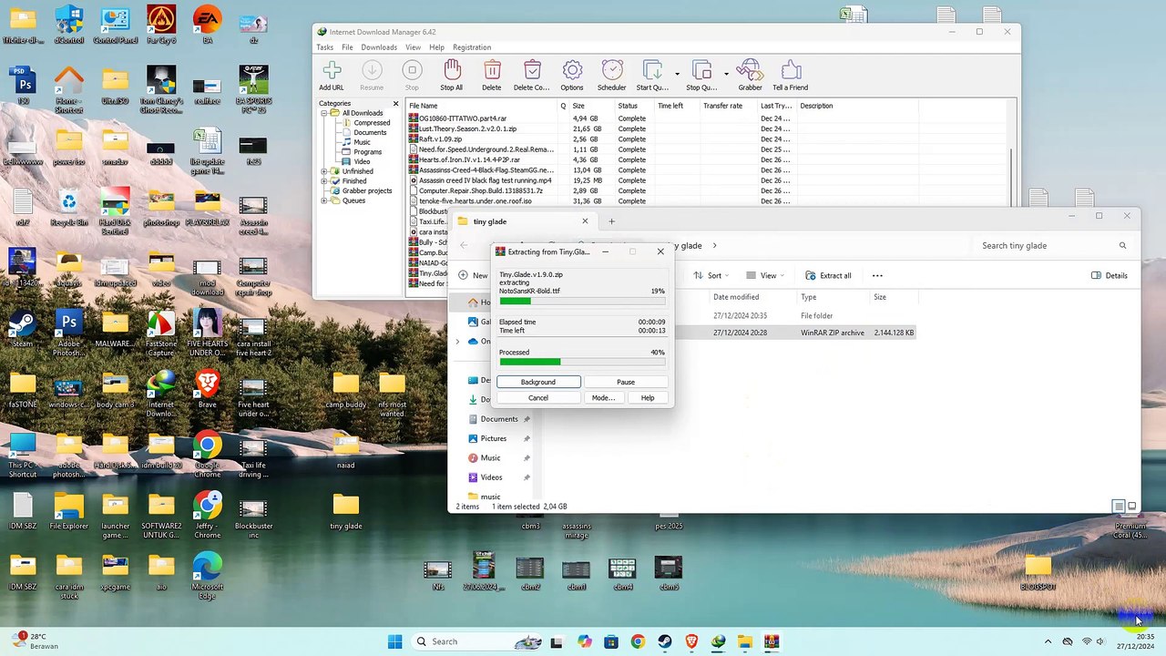Screen dimensions: 1166x656
Task: Open Downloads menu in IDM
Action: click(379, 47)
